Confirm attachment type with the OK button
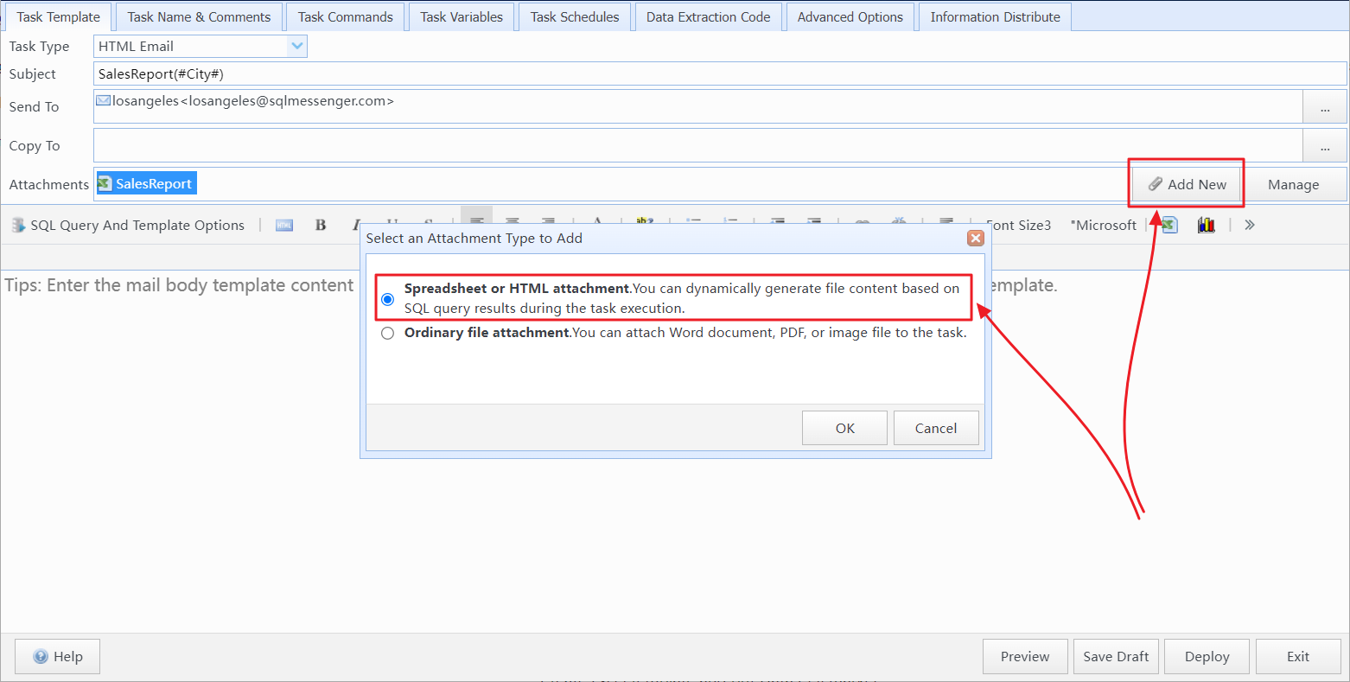The width and height of the screenshot is (1350, 682). click(x=844, y=427)
